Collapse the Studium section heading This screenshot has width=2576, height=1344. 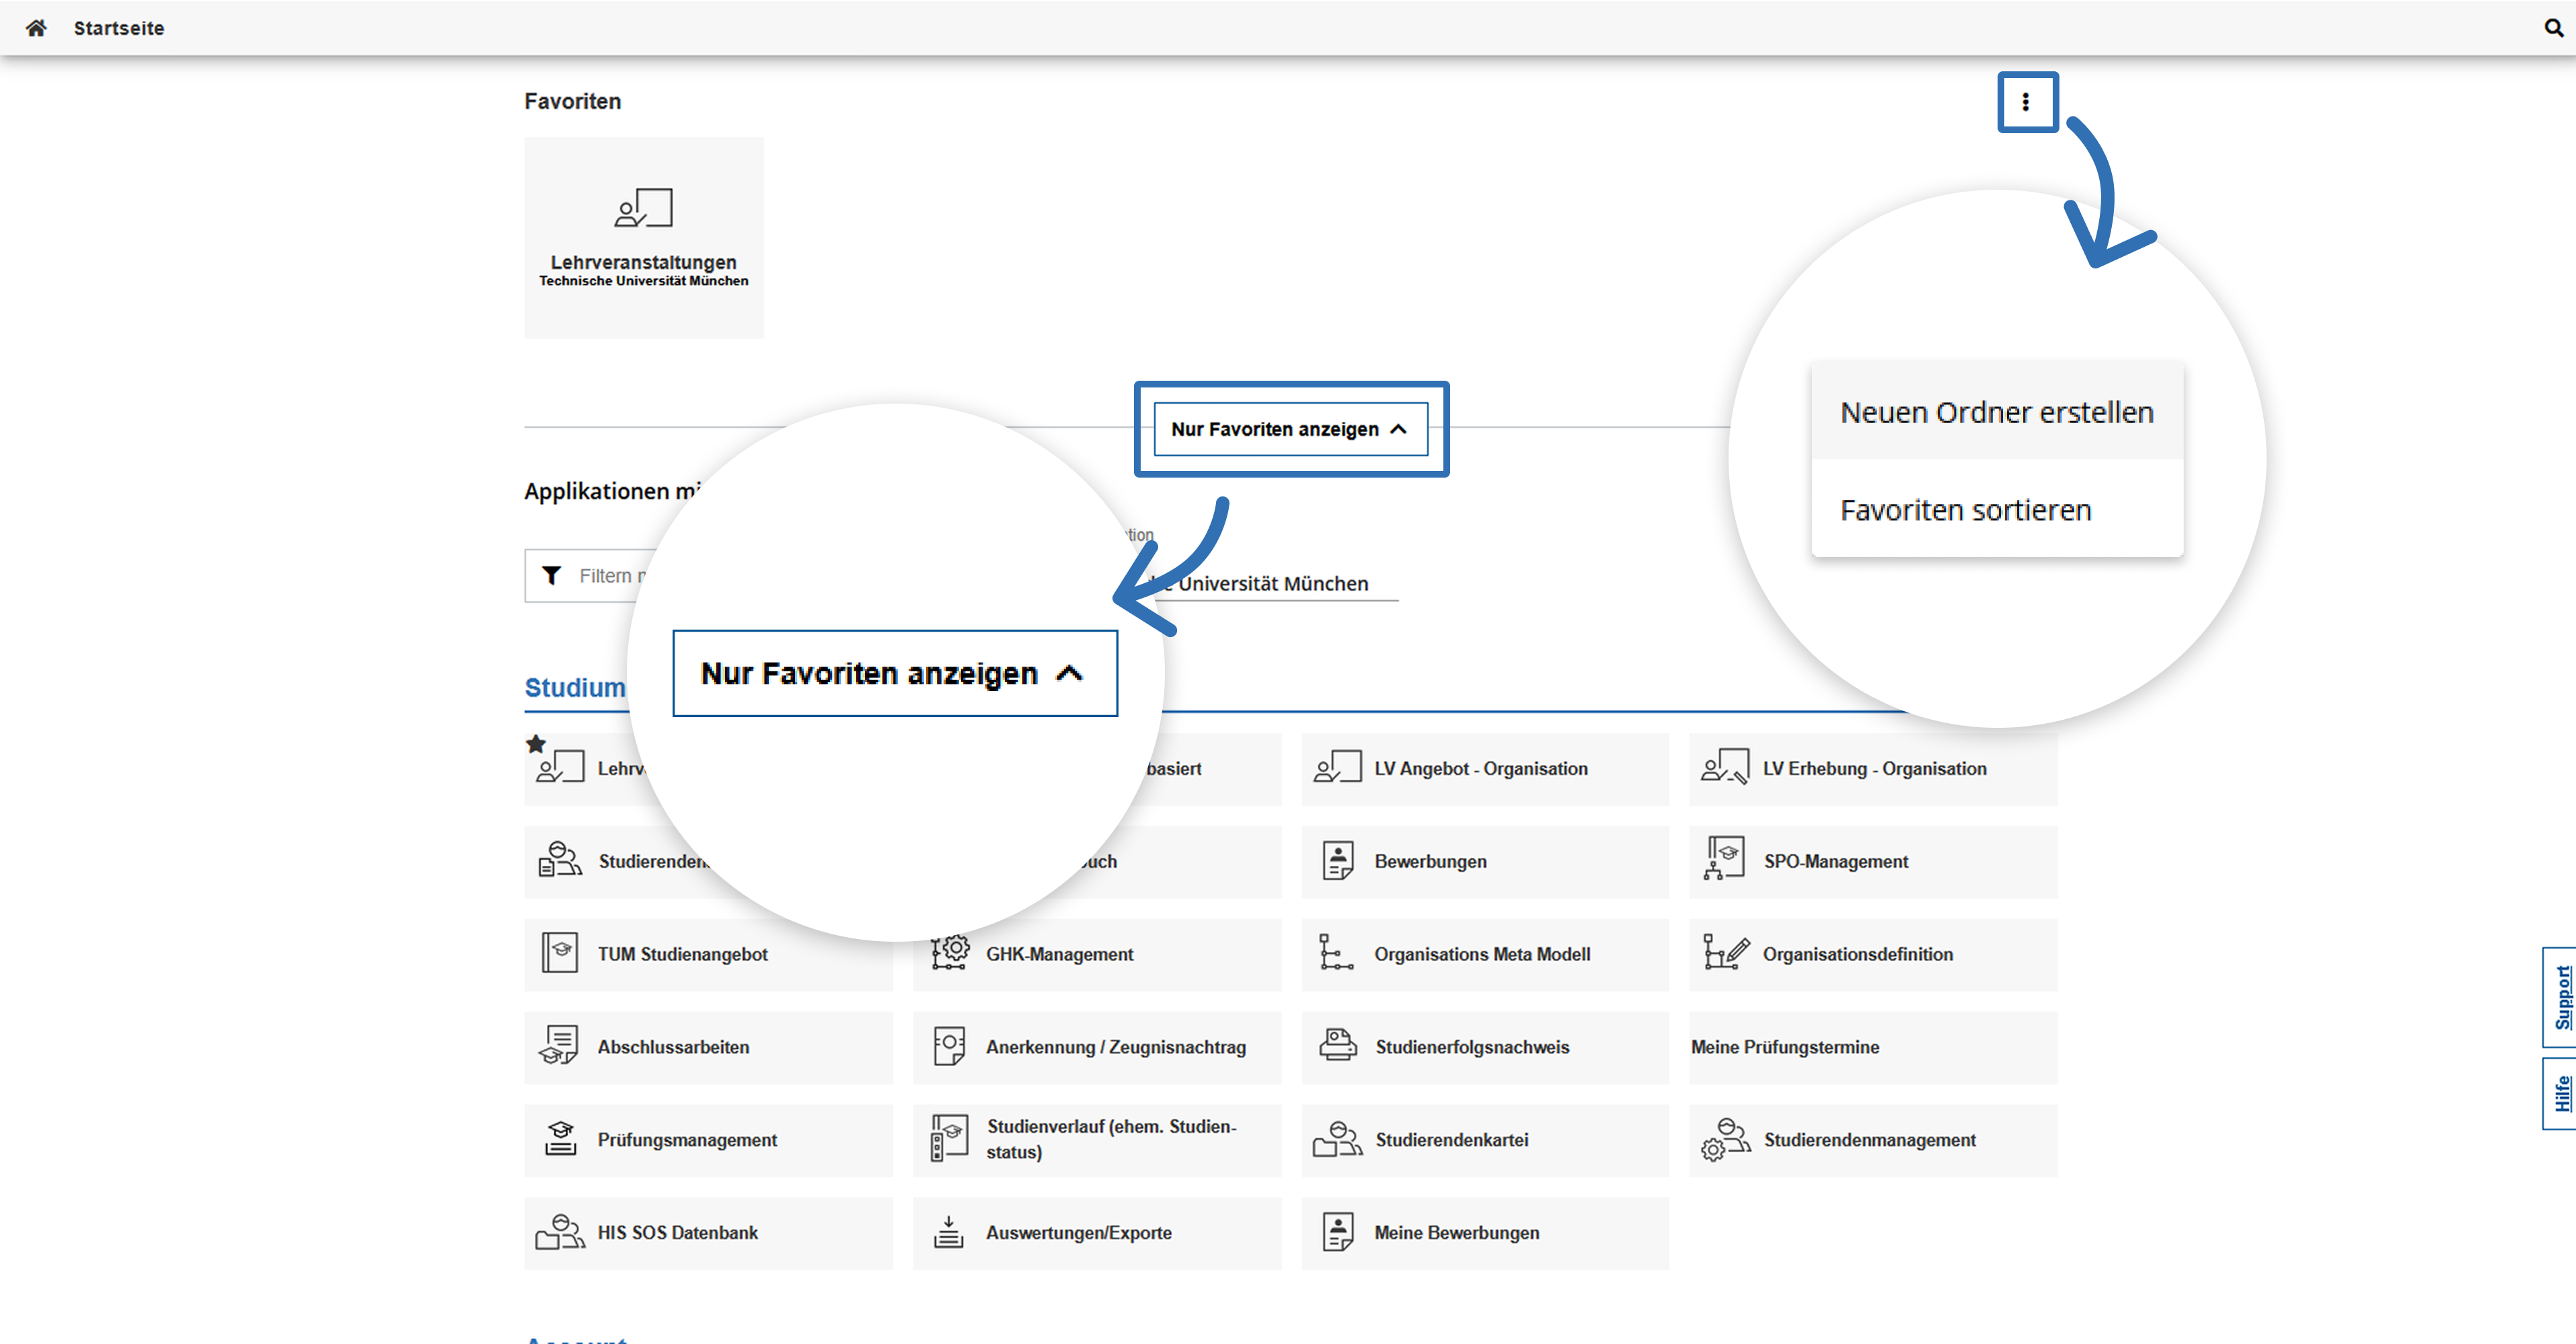click(x=575, y=688)
